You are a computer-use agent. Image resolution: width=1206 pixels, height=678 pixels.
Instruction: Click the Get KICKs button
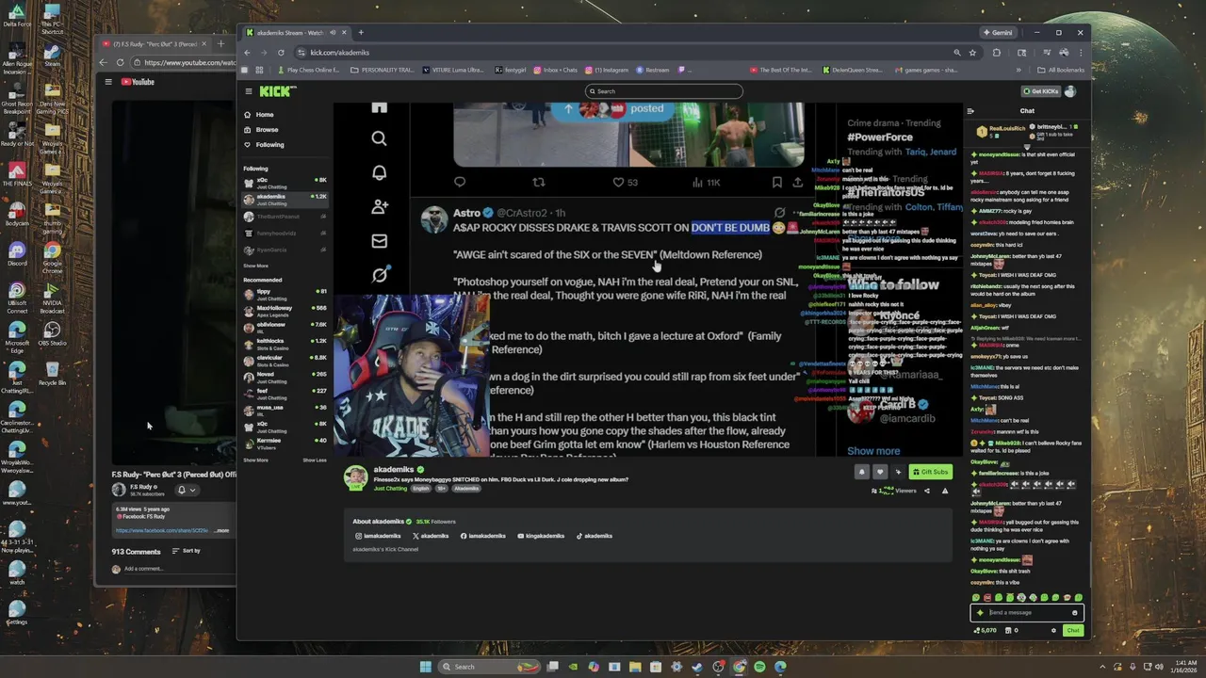point(1040,91)
